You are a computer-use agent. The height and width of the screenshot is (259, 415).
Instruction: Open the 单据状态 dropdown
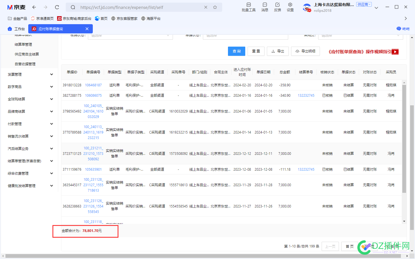[x=246, y=37]
